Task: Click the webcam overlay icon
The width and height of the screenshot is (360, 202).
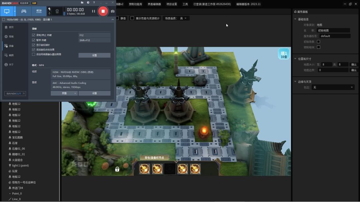Action: tap(57, 11)
